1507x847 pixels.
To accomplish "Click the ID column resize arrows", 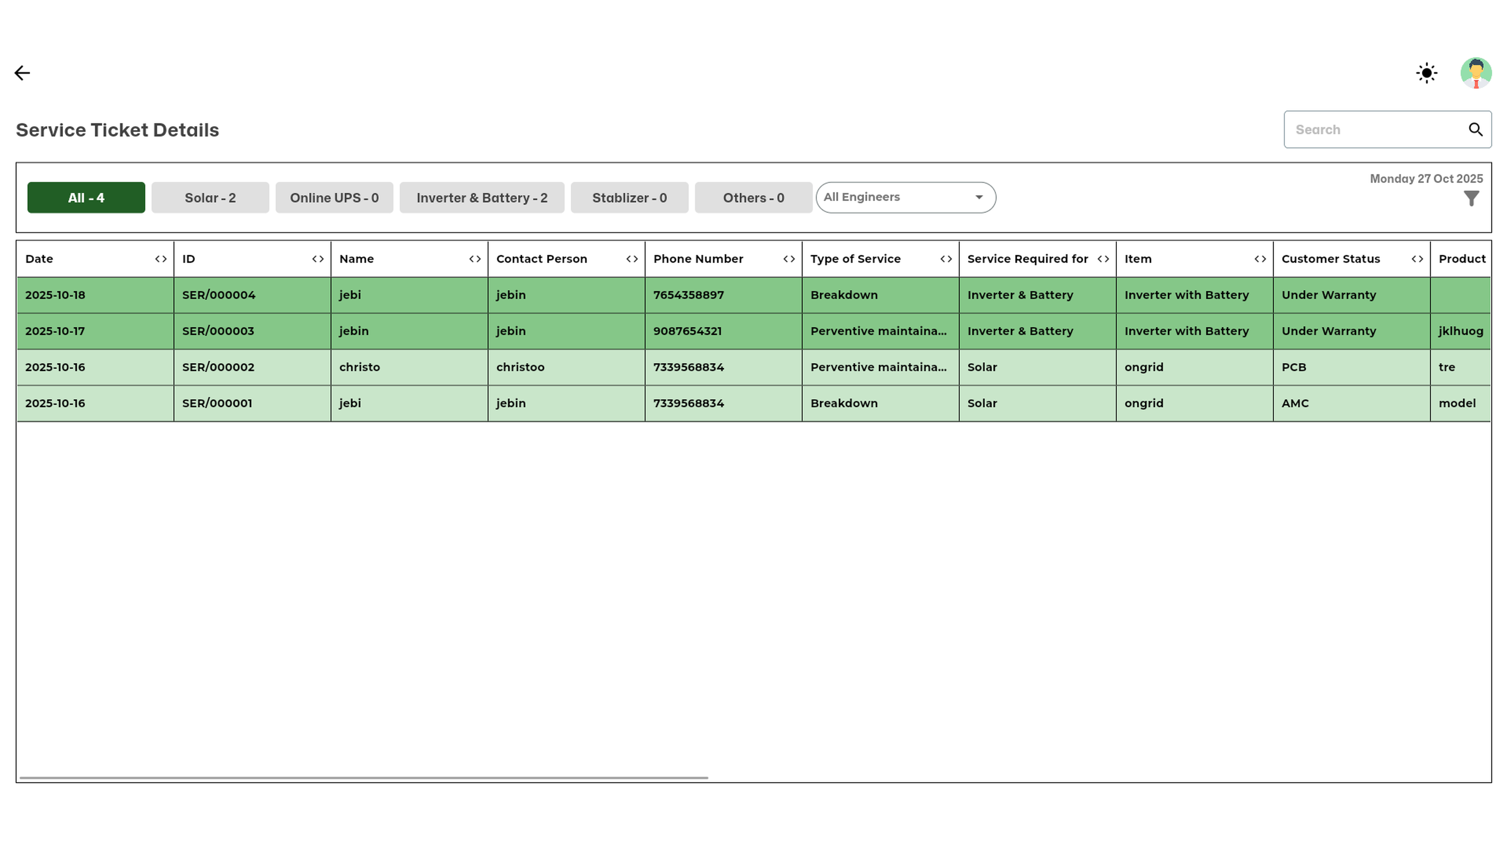I will click(x=317, y=259).
